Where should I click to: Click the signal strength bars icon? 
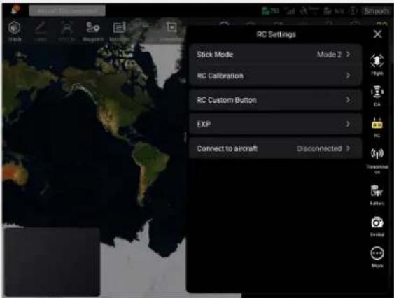290,11
